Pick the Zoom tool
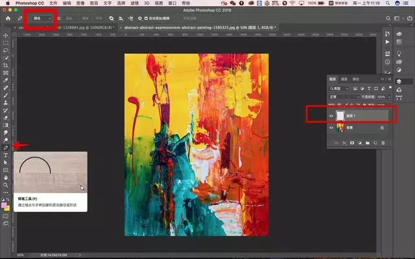Viewport: 415px width, 259px height. pos(5,184)
